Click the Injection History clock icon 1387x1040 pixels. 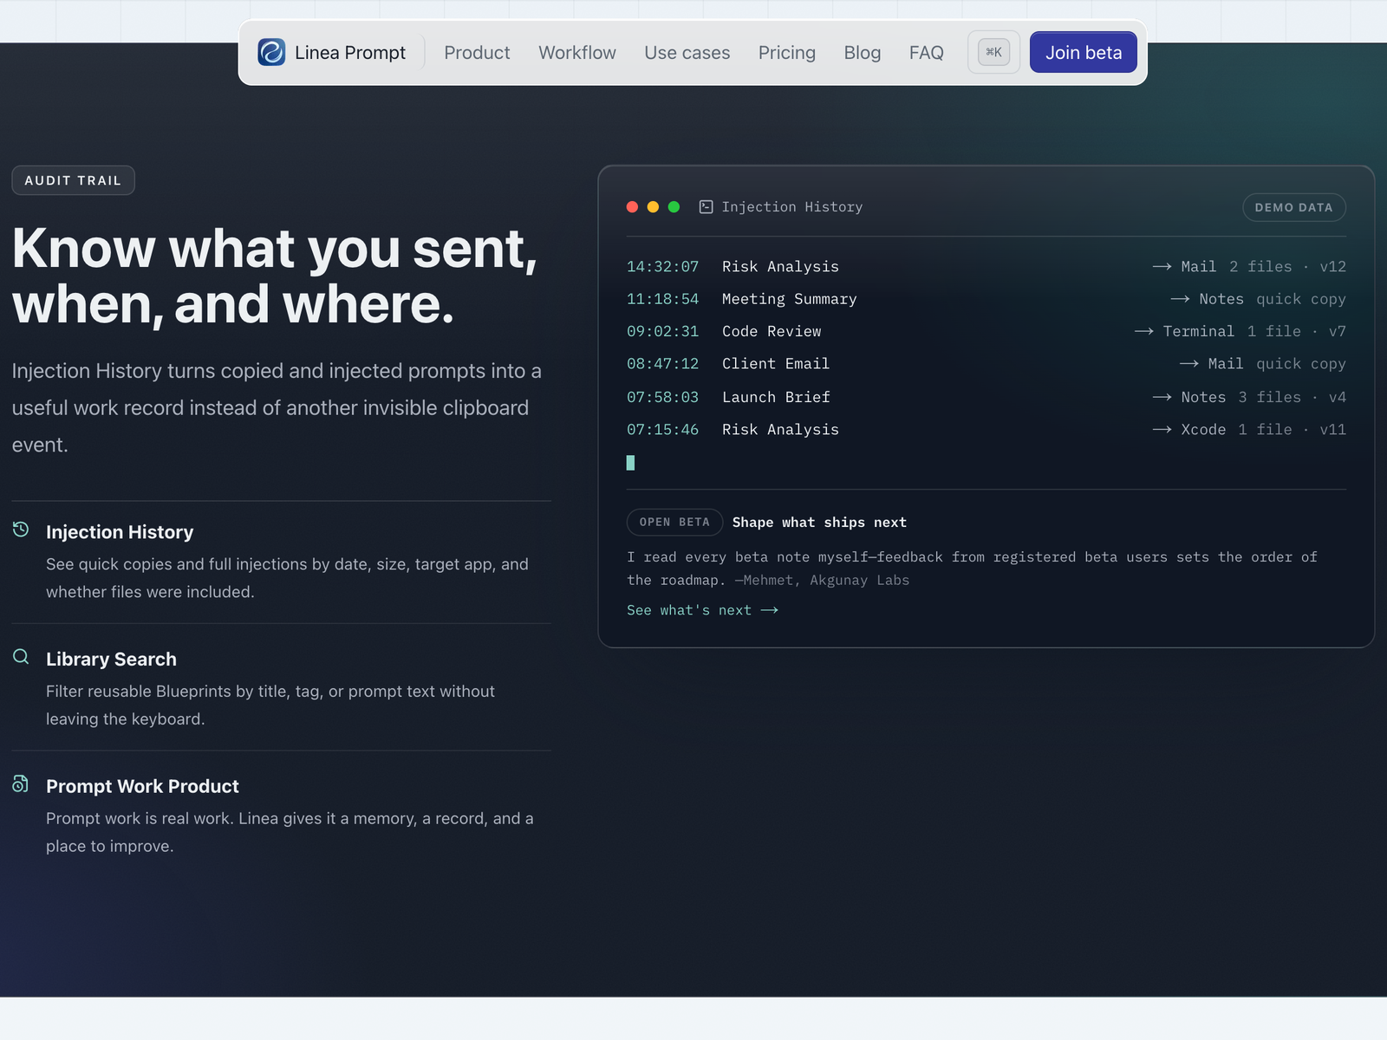(x=21, y=530)
